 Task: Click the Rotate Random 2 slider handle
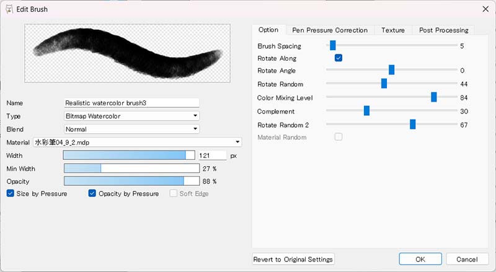click(413, 125)
